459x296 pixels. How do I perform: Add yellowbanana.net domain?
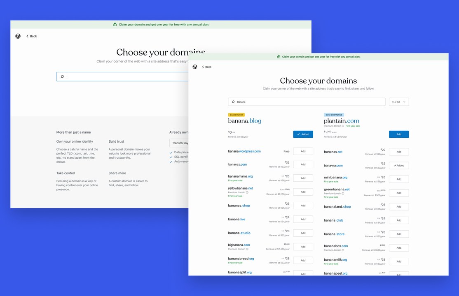coord(303,192)
